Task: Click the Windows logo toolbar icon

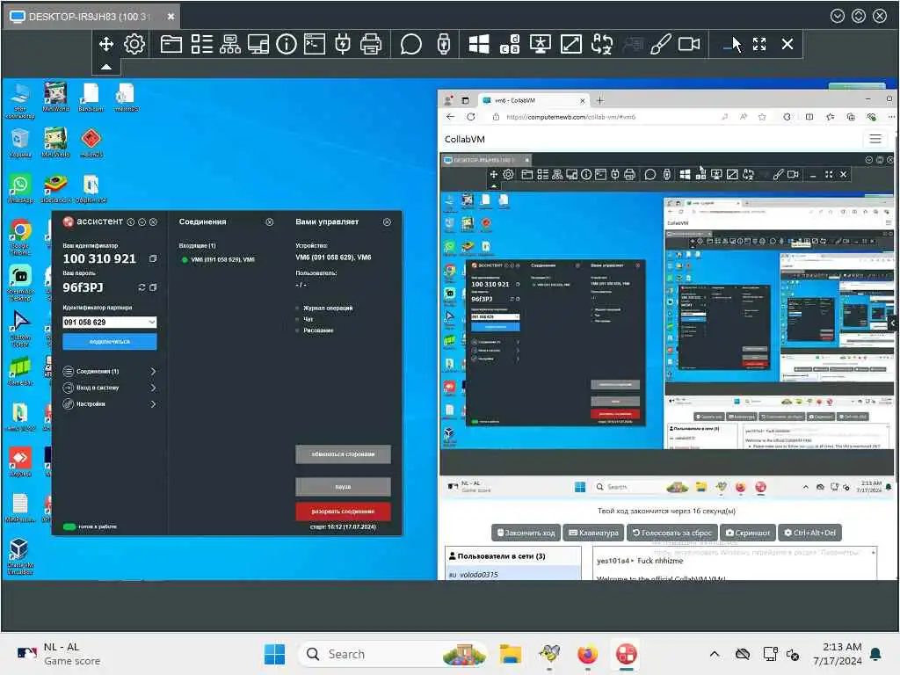Action: coord(479,44)
